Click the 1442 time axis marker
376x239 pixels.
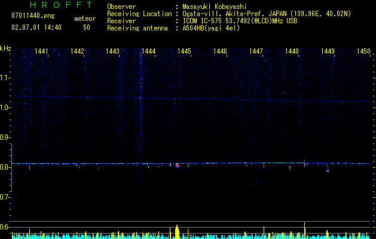coord(77,51)
